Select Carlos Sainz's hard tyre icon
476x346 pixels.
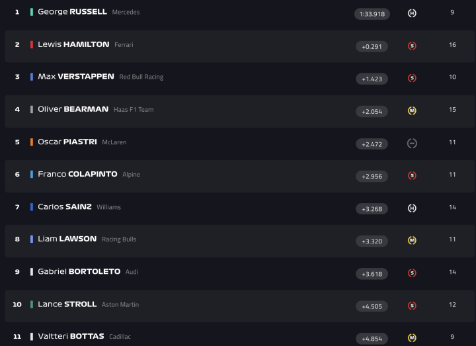click(x=412, y=208)
